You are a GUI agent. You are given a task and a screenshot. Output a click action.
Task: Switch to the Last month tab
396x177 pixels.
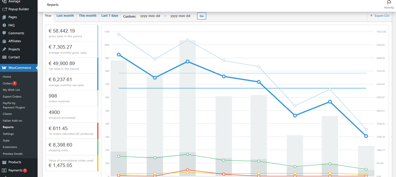point(65,16)
